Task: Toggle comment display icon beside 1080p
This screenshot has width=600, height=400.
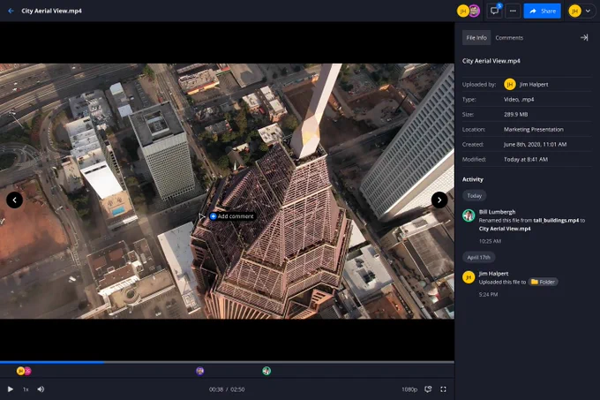Action: 428,389
